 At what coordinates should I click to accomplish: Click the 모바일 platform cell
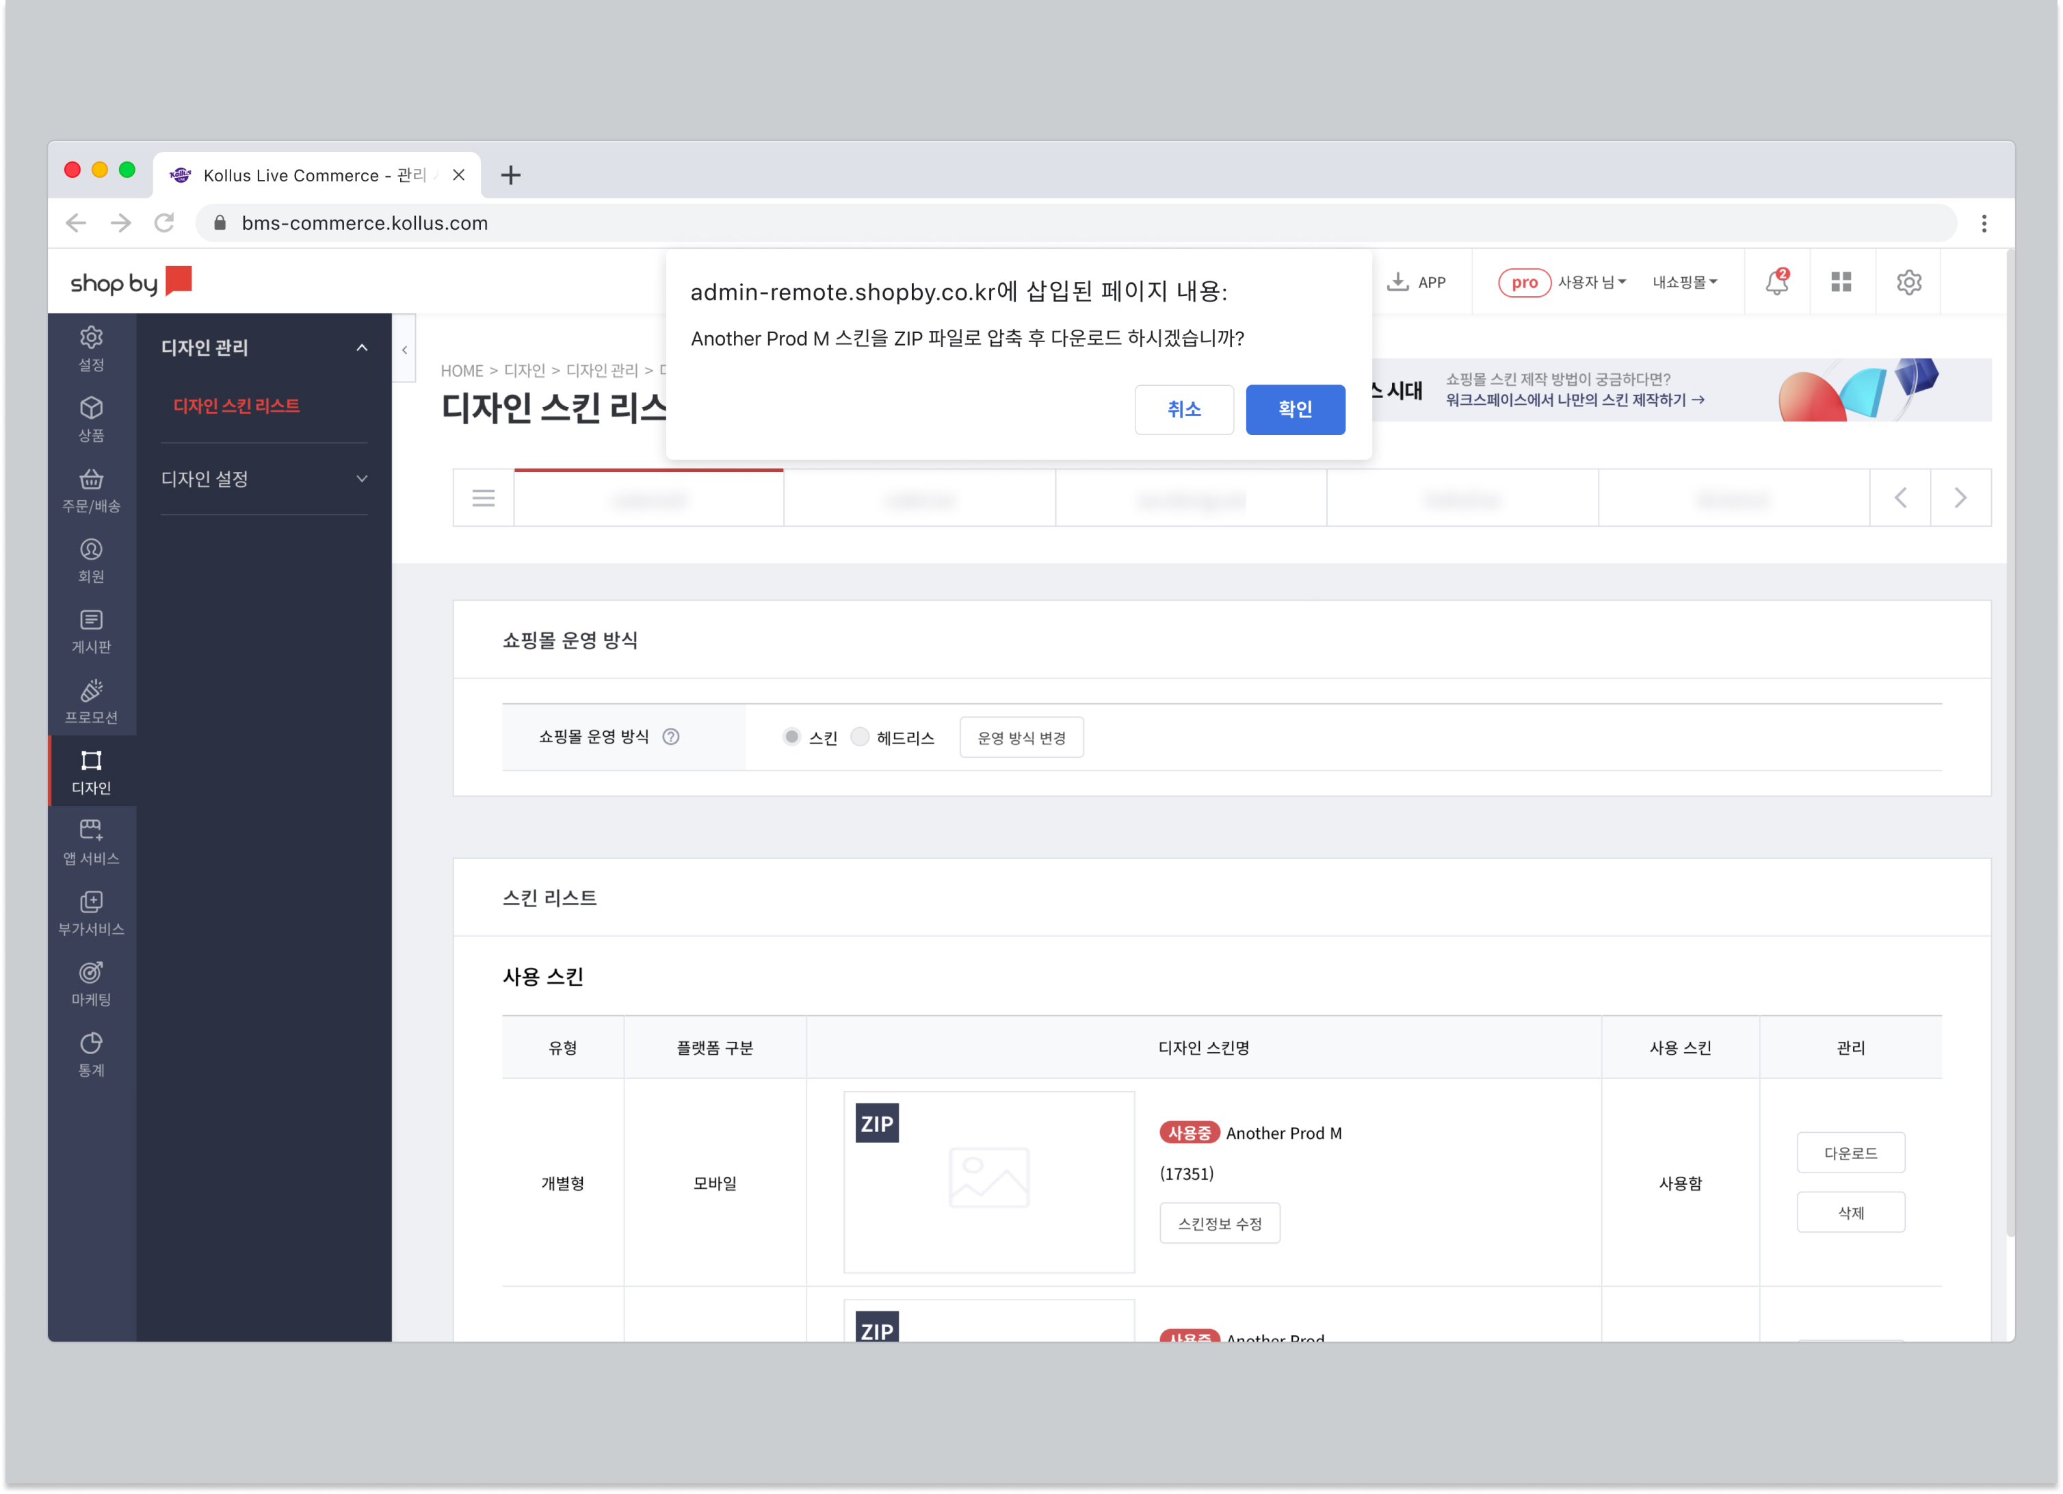715,1183
